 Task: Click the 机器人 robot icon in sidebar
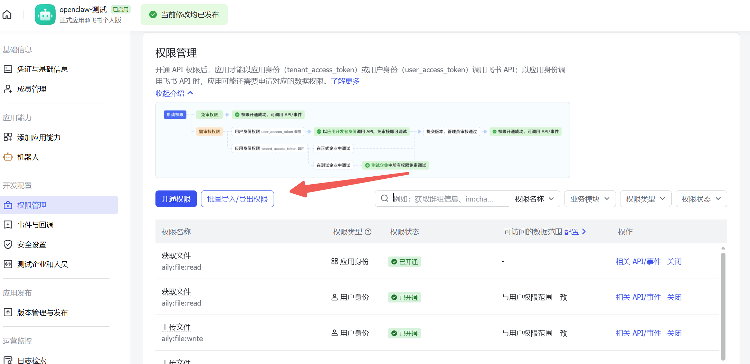[8, 157]
